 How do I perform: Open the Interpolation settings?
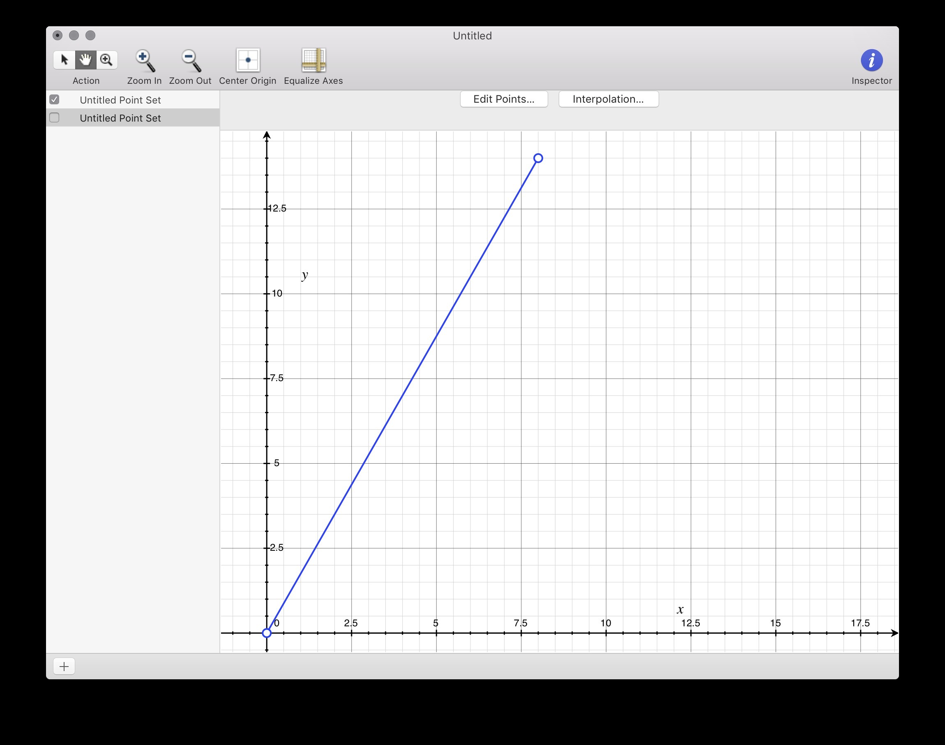(608, 99)
